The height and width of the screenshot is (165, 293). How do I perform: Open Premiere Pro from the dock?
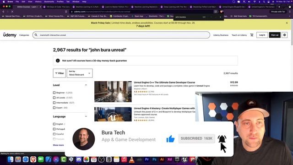click(146, 159)
